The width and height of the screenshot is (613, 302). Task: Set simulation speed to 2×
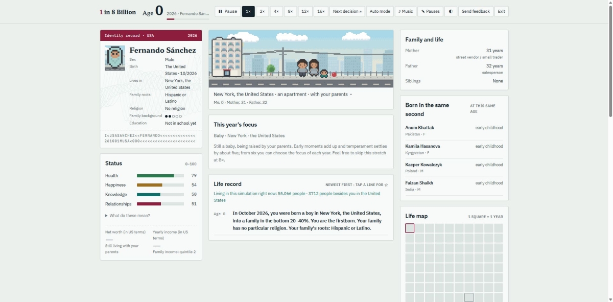(262, 11)
